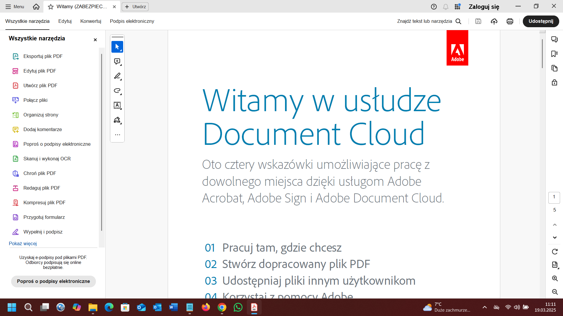Screen dimensions: 563x316
Task: Open the Menu hamburger
Action: (x=15, y=6)
